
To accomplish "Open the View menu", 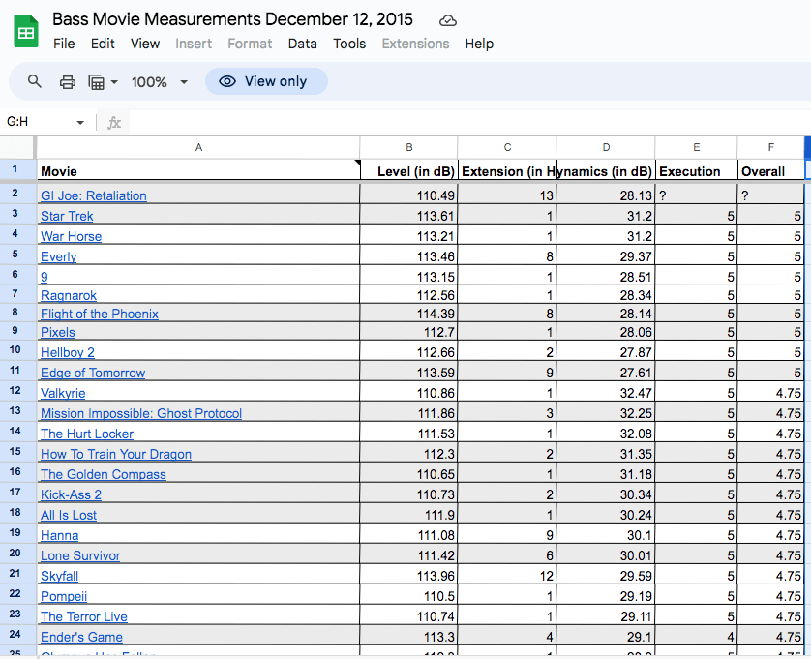I will click(x=145, y=44).
